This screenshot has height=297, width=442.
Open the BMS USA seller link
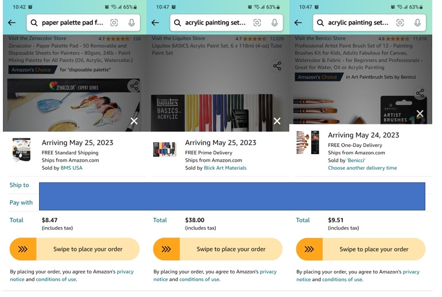[x=71, y=168]
